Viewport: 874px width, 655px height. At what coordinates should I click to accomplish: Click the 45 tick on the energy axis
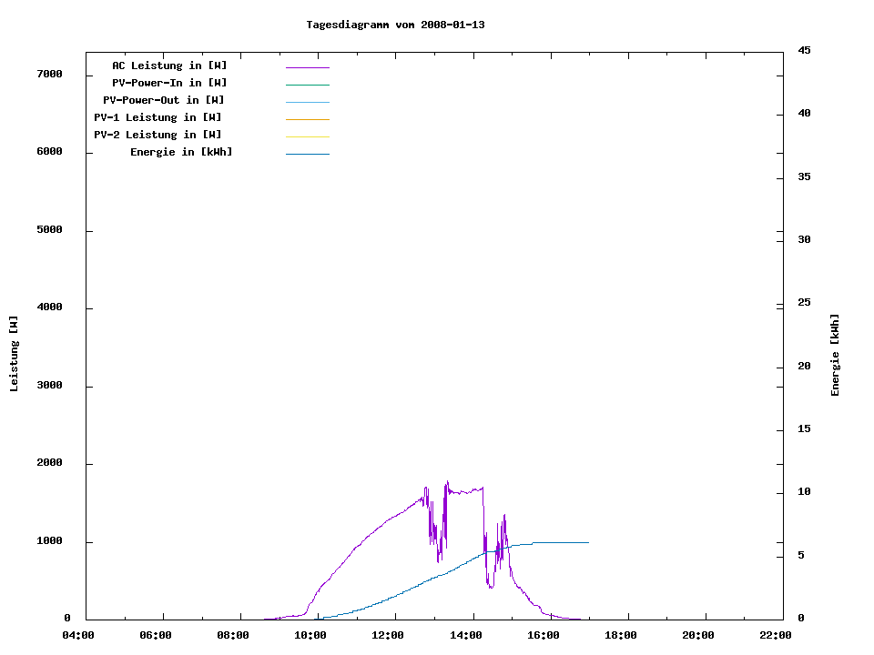click(x=804, y=50)
